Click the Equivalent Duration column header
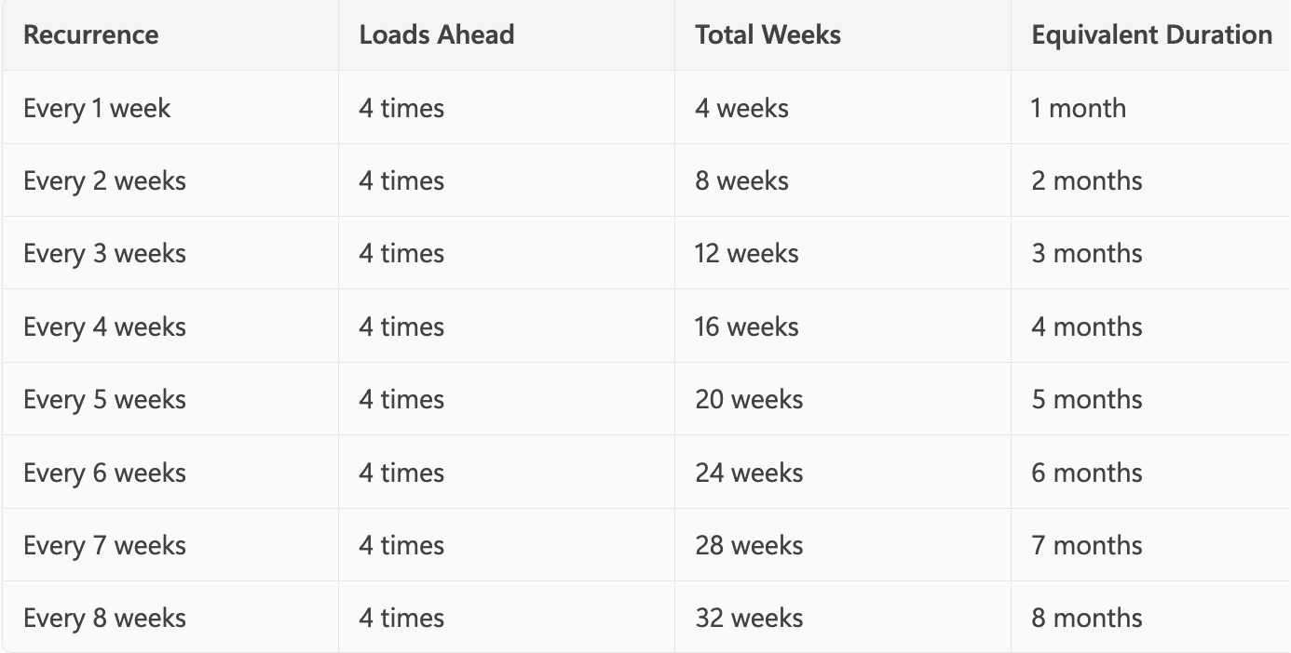This screenshot has width=1291, height=653. 1151,35
